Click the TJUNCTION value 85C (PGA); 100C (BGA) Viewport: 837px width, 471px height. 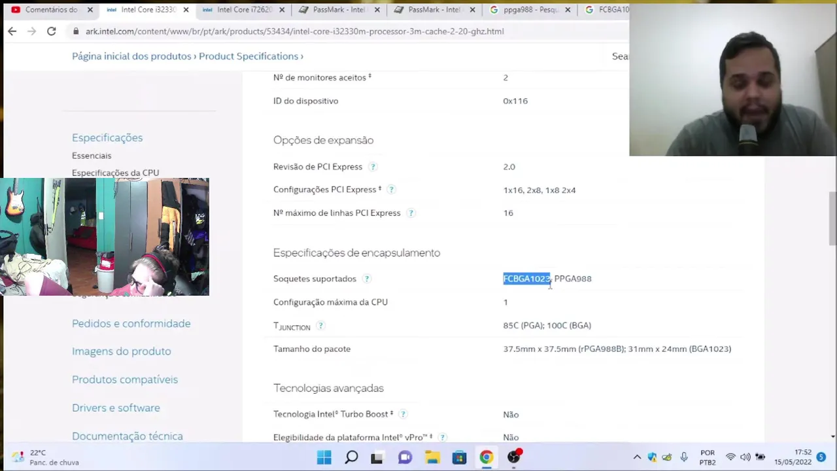coord(547,325)
